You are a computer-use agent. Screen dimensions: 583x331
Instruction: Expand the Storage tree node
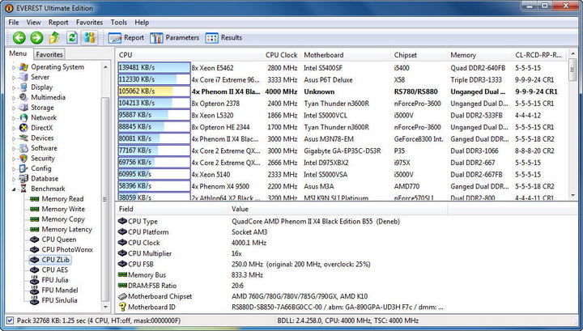[14, 108]
